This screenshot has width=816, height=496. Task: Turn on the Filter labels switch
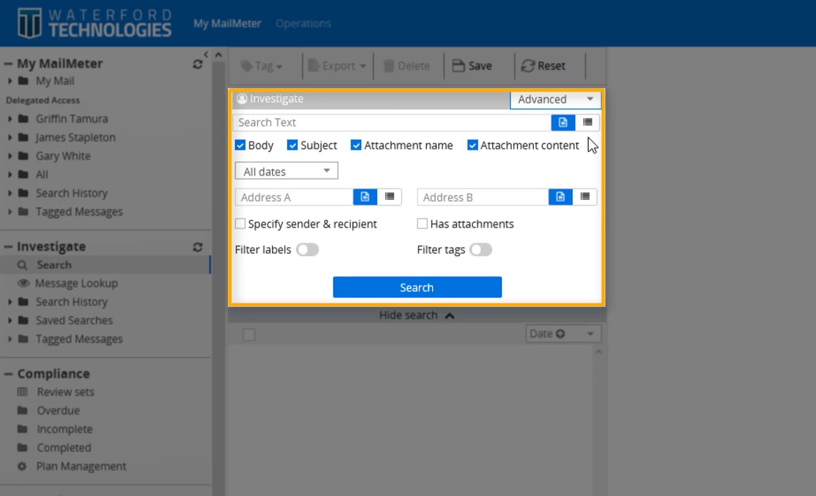(x=308, y=250)
